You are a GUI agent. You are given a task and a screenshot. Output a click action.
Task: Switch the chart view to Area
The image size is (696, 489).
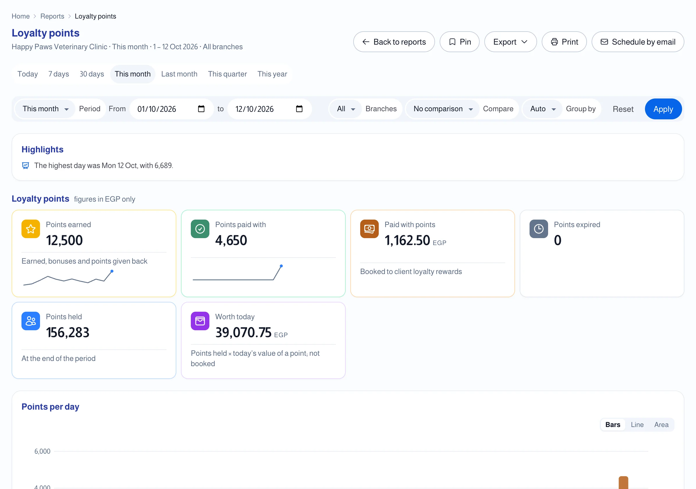tap(661, 424)
